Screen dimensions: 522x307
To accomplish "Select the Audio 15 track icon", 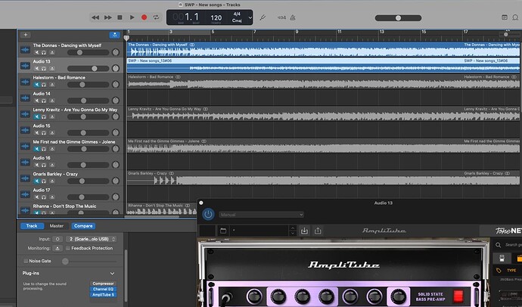I will pyautogui.click(x=25, y=130).
